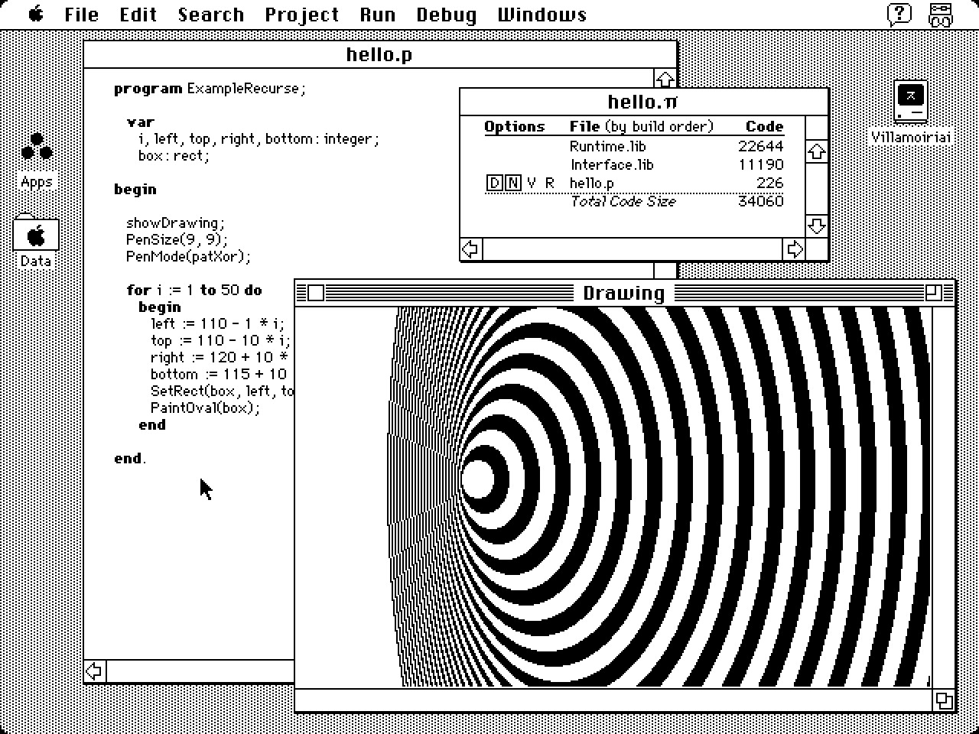Click the hello.p window title bar
This screenshot has width=979, height=734.
(x=379, y=54)
